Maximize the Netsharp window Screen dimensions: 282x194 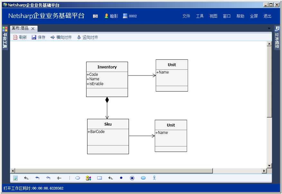(271, 5)
